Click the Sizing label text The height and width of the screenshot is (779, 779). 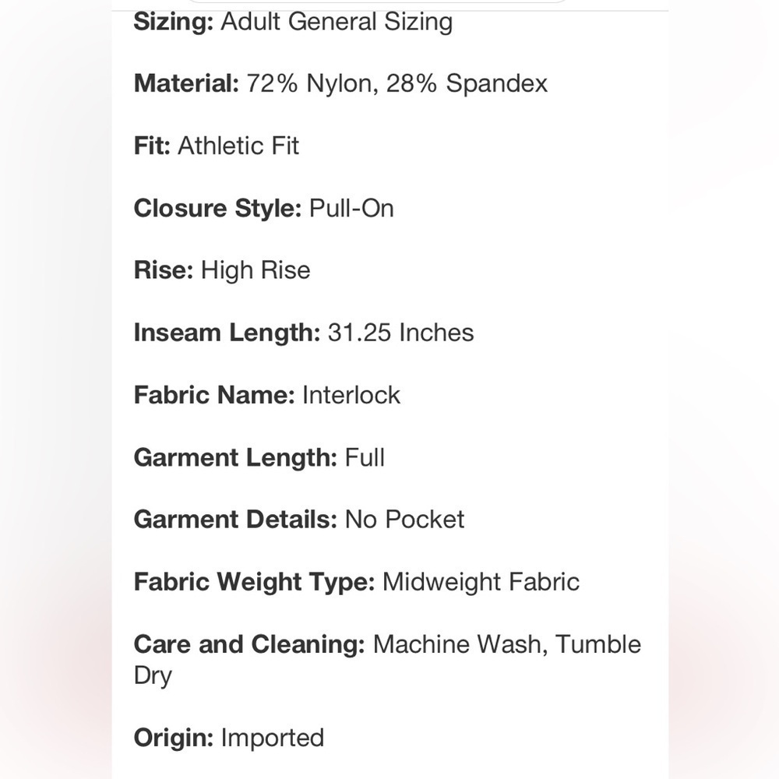coord(174,23)
